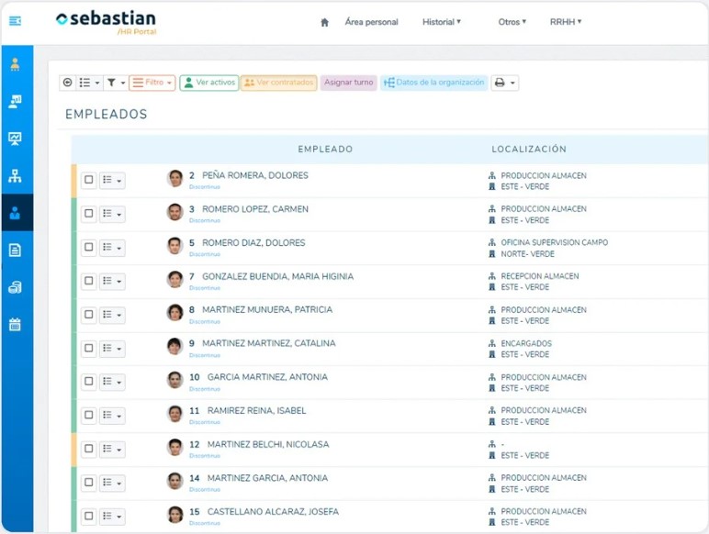Select the checkbox for ROMERO LOPEZ, CARMEN
This screenshot has height=534, width=709.
[x=88, y=213]
